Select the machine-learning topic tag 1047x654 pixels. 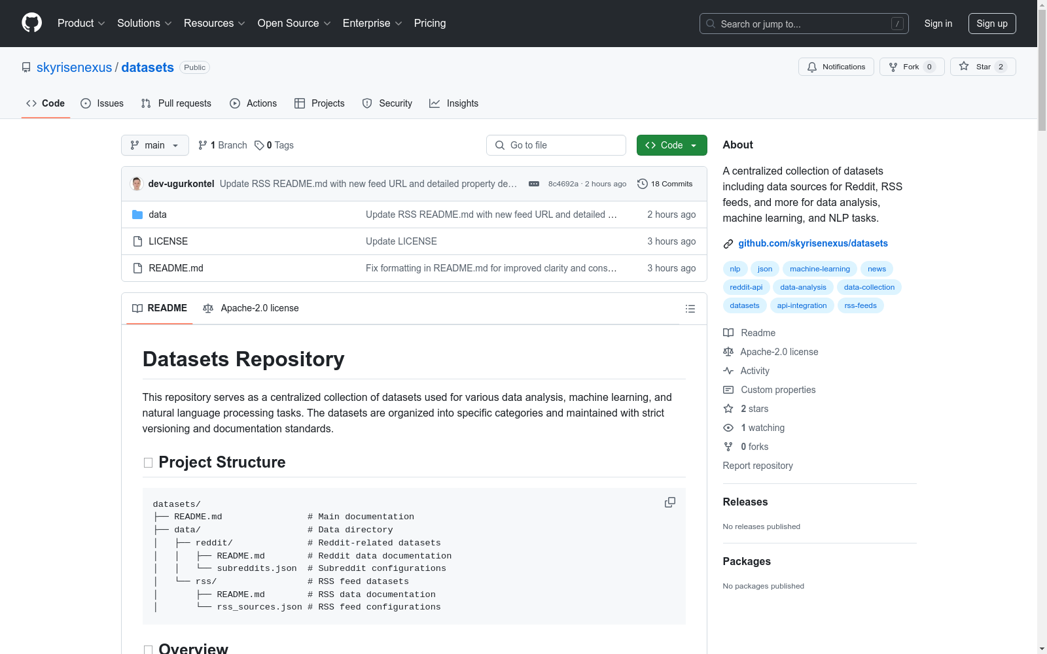[820, 269]
